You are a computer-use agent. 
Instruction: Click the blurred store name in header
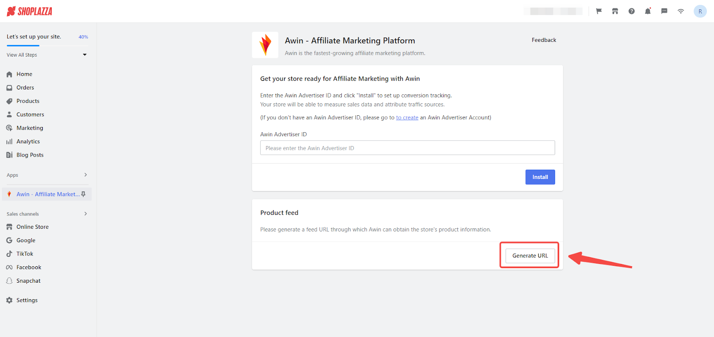553,11
